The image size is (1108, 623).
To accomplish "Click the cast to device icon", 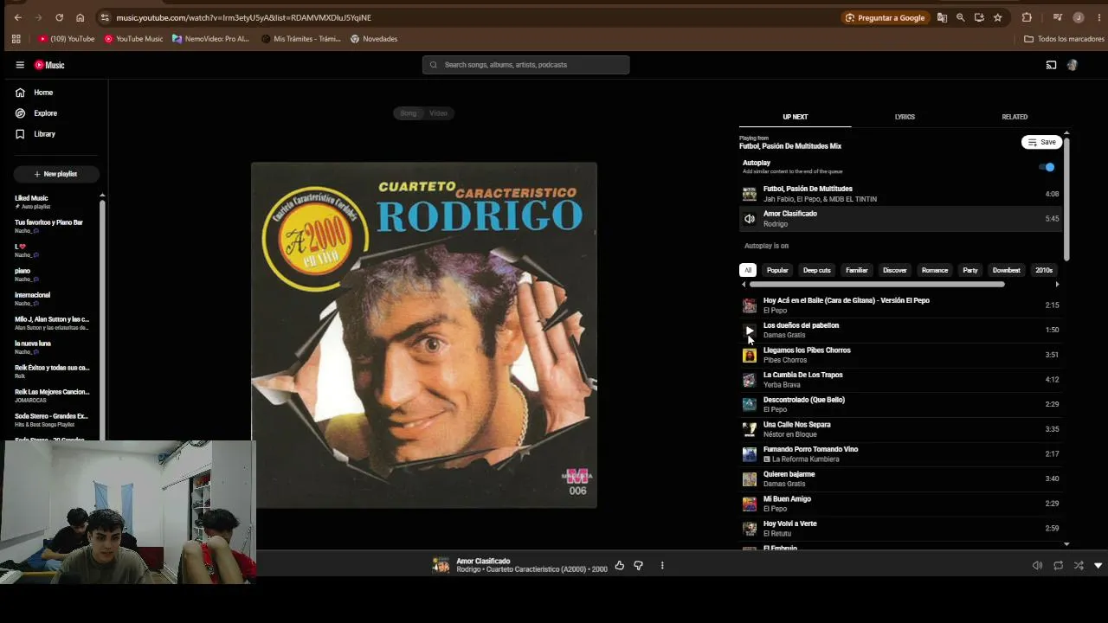I will coord(1051,65).
